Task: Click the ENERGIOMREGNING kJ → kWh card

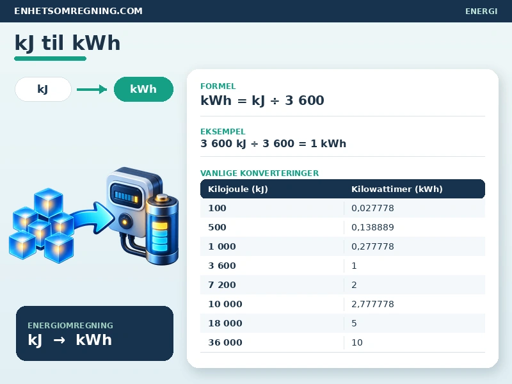Action: (x=95, y=333)
